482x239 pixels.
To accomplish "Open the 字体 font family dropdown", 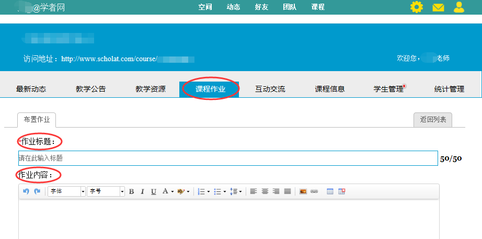I will [66, 191].
